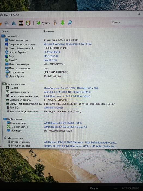
Task: Open the report wizard toolbar icon
Action: 7,23
